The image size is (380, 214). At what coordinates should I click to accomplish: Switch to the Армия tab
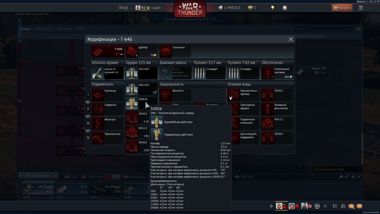(25, 29)
